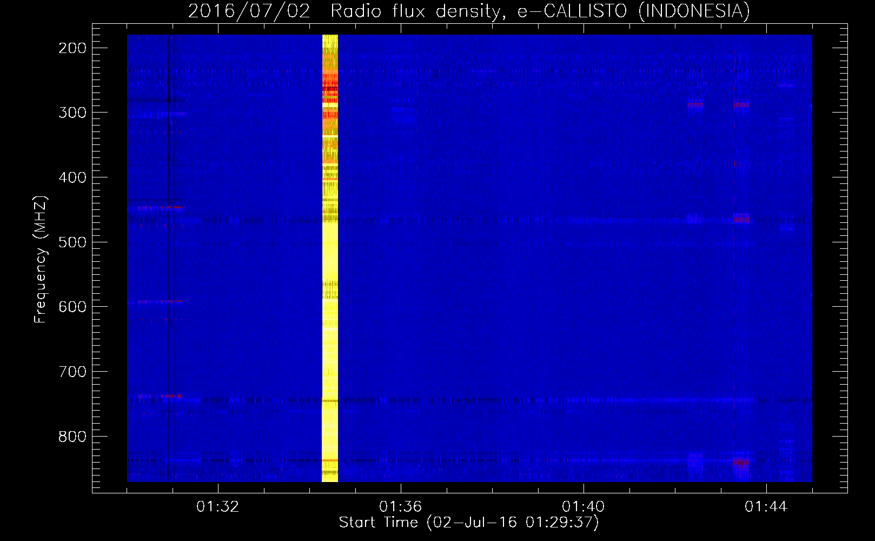The image size is (875, 541).
Task: Pick the 800 frequency tick label
Action: click(72, 436)
